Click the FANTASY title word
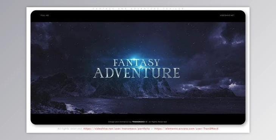Screen dimensions: 276x140 [x=136, y=63]
